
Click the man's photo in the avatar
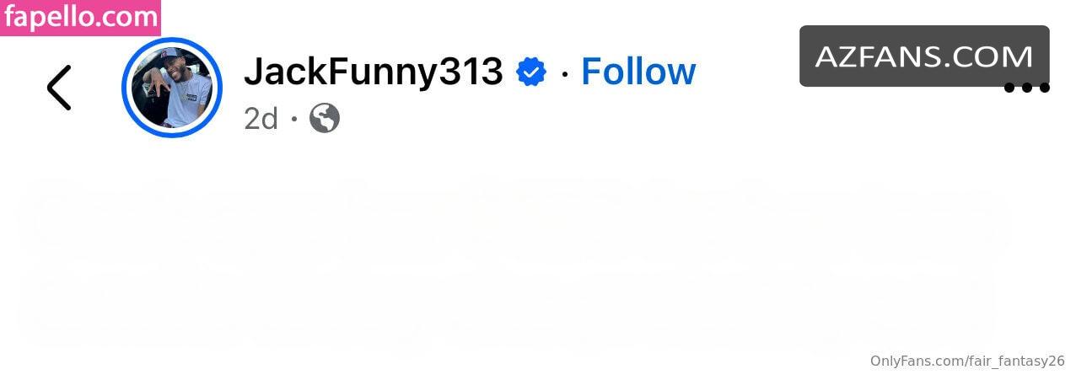[x=172, y=88]
